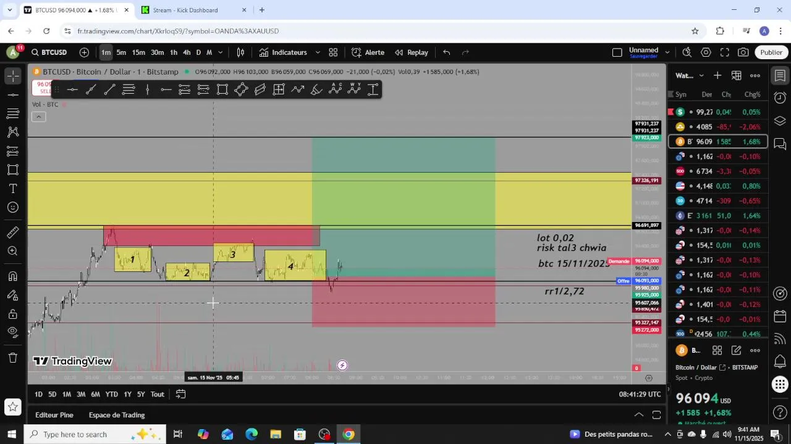
Task: Open the text annotation tool
Action: coord(12,189)
